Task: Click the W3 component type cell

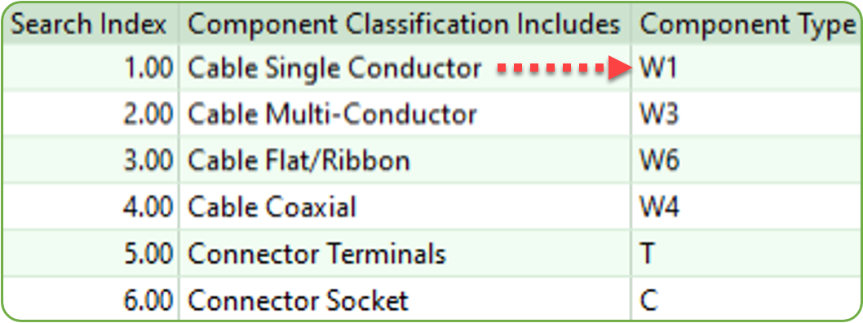Action: coord(746,115)
